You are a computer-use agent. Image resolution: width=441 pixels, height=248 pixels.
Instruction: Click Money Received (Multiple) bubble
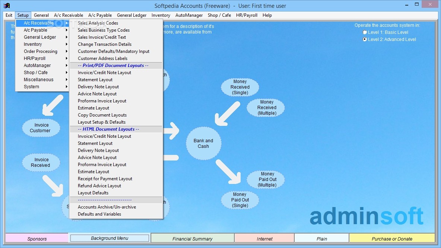tap(266, 107)
